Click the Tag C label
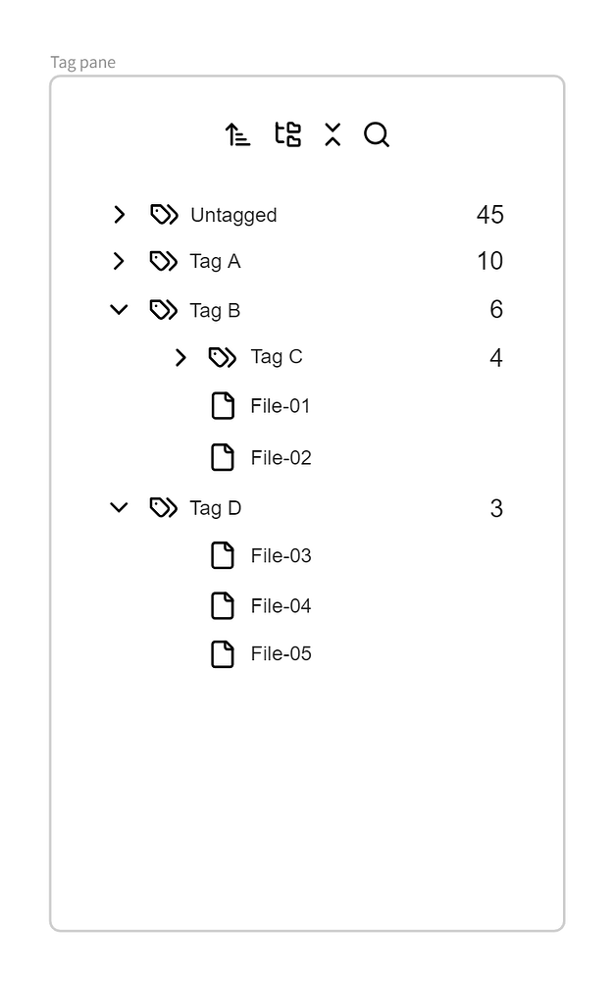Viewport: 614px width, 981px height. click(276, 357)
